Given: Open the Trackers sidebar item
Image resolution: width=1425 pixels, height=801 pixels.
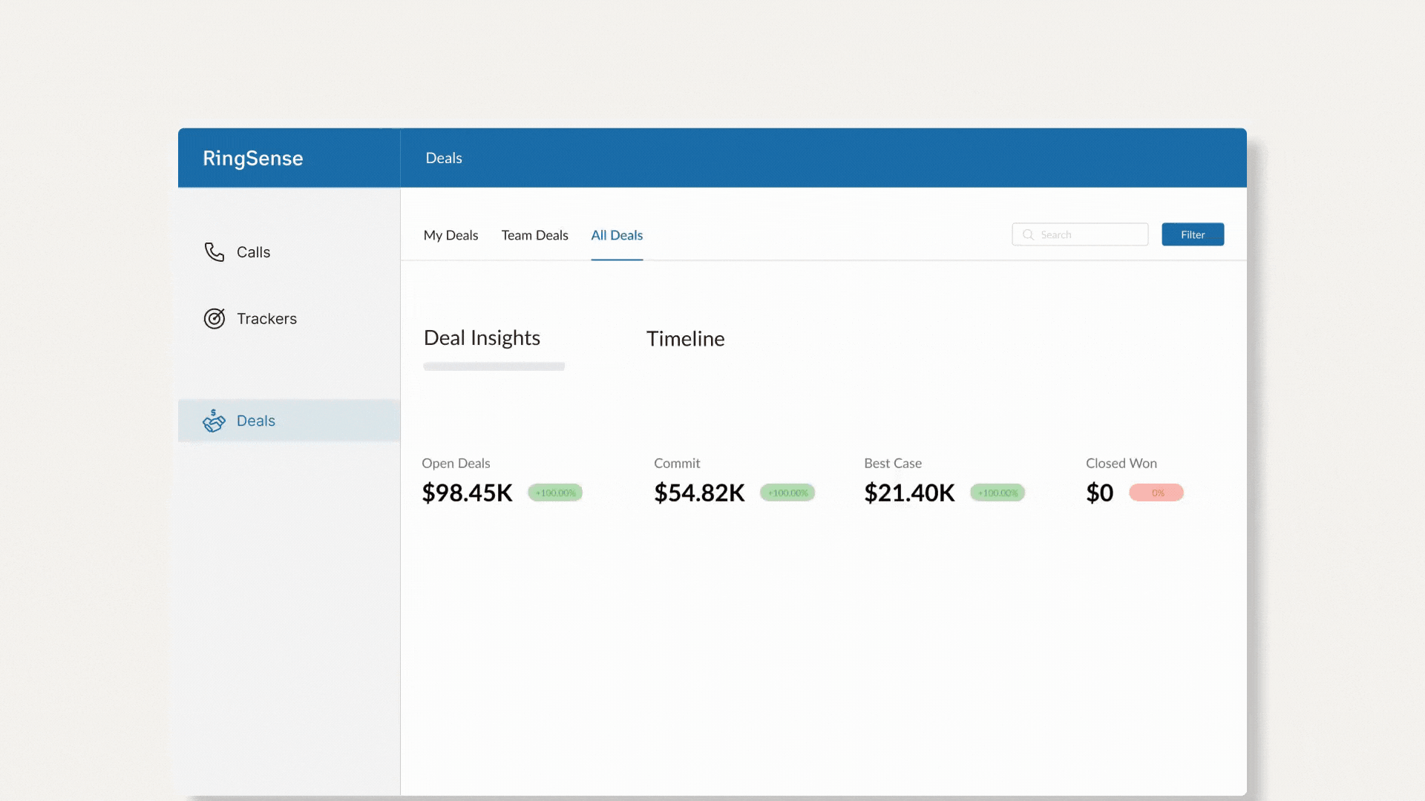Looking at the screenshot, I should (266, 319).
